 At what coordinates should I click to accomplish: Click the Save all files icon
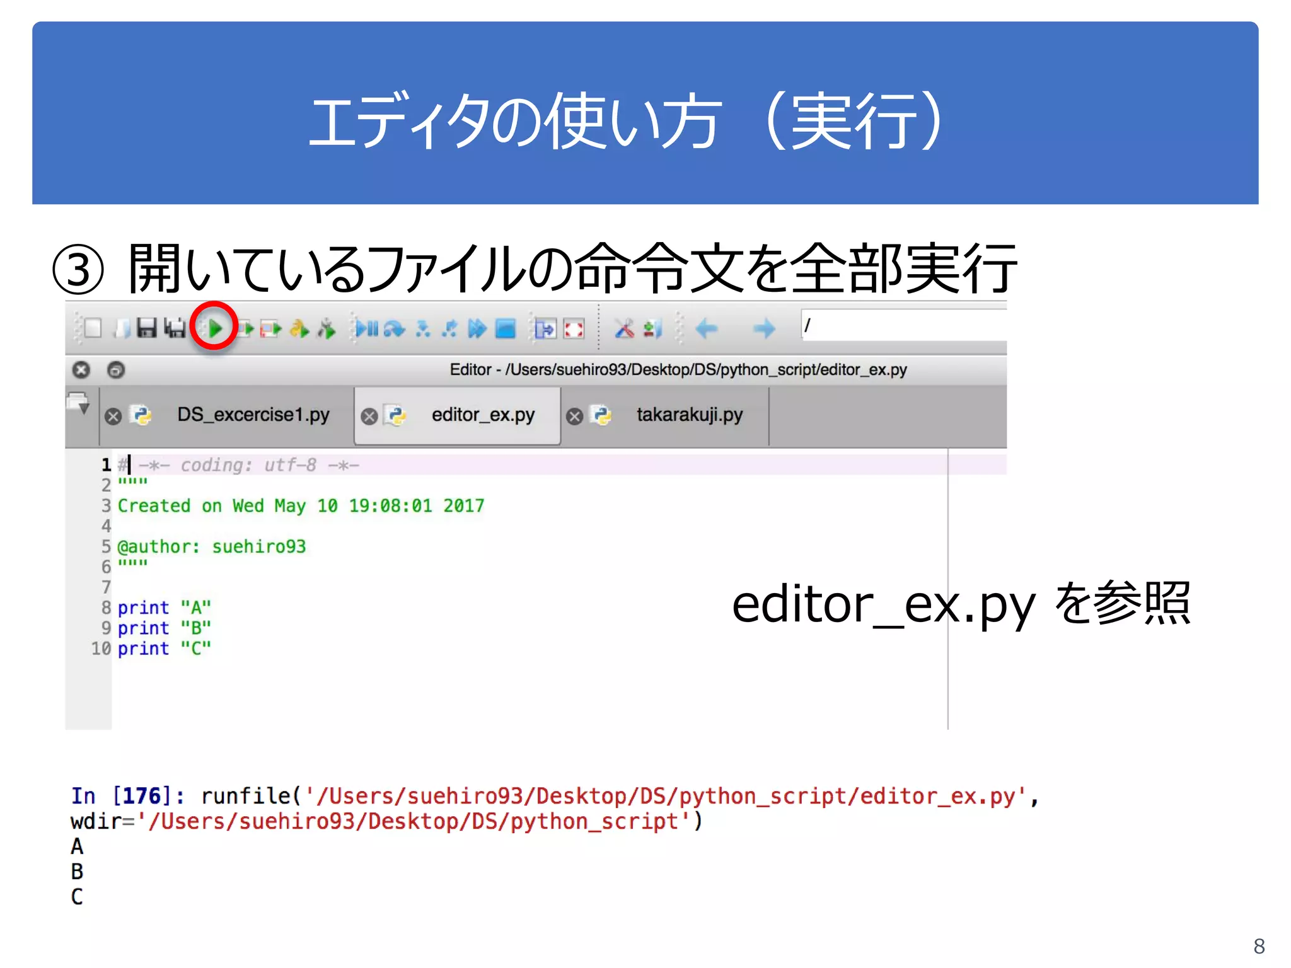coord(175,328)
